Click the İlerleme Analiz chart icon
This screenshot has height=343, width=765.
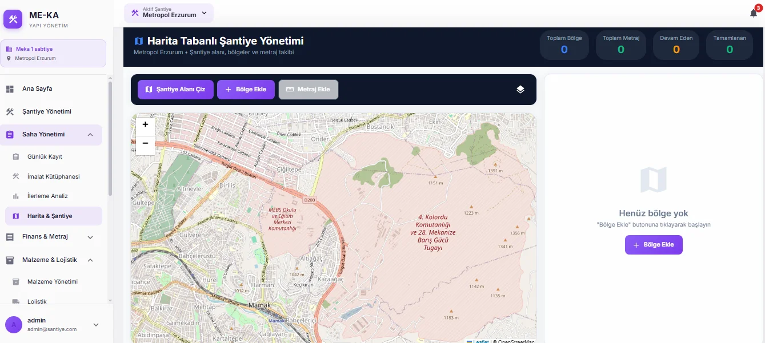pos(16,196)
